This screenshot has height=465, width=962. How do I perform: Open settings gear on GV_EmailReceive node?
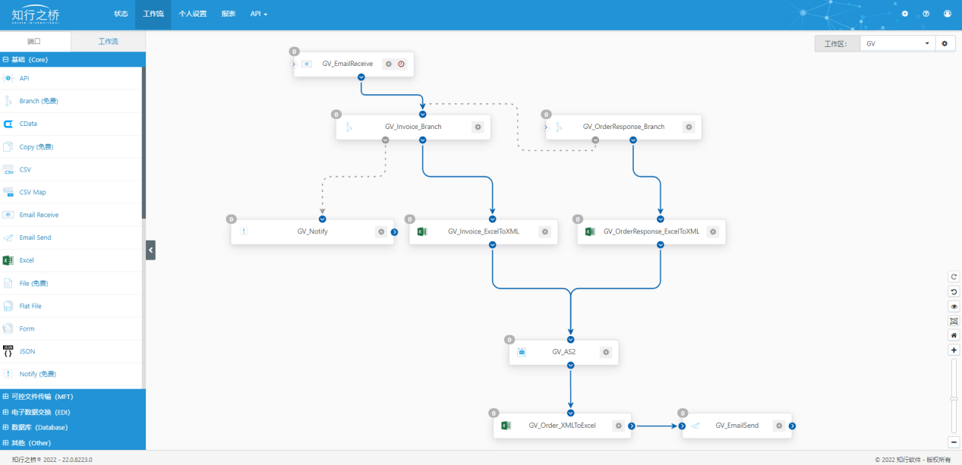389,64
